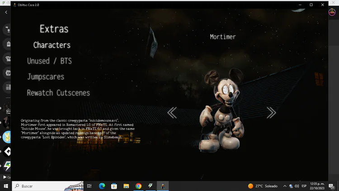The image size is (339, 191).
Task: Open the notification center
Action: pos(331,186)
